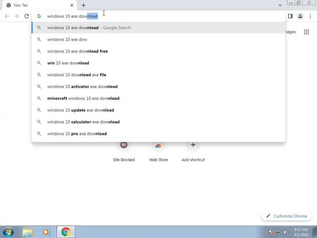Select 'windows 10 activator exe download' suggestion
Image resolution: width=317 pixels, height=238 pixels.
pos(158,86)
